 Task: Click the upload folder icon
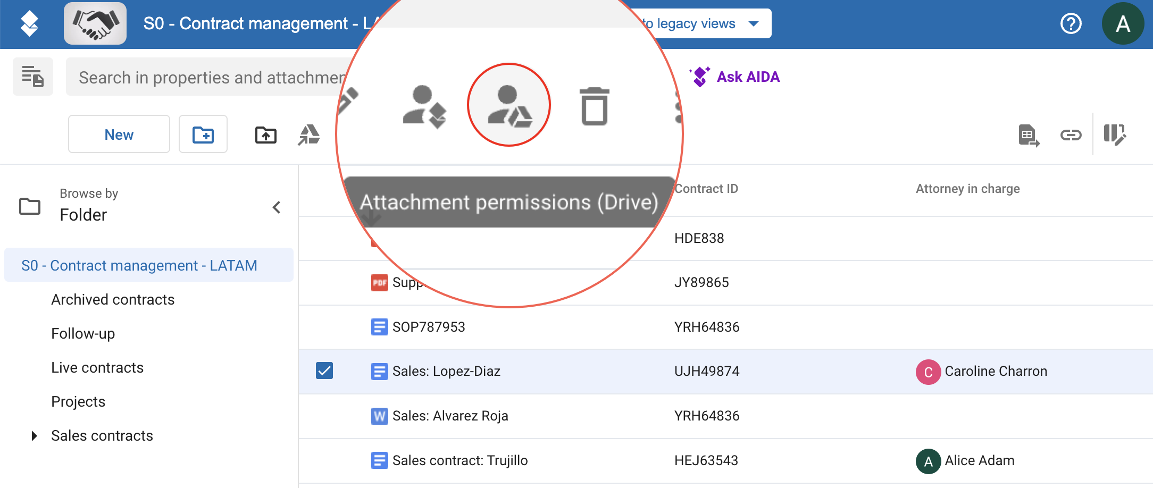click(266, 135)
